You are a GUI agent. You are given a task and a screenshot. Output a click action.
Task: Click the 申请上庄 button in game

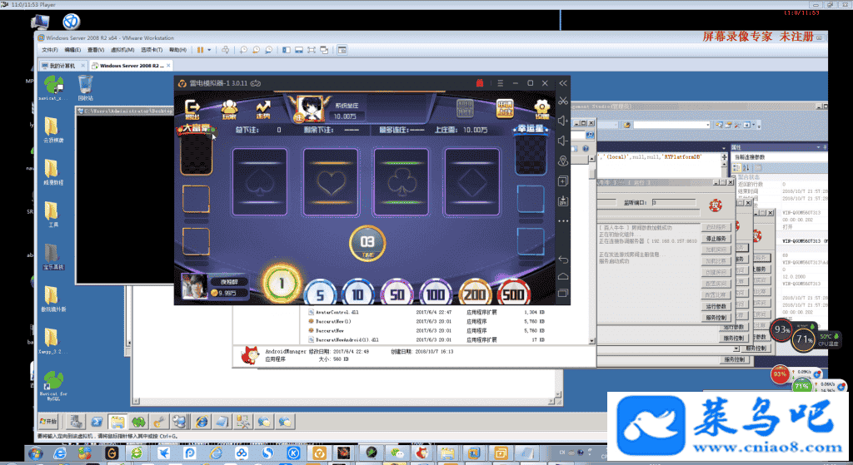(506, 107)
